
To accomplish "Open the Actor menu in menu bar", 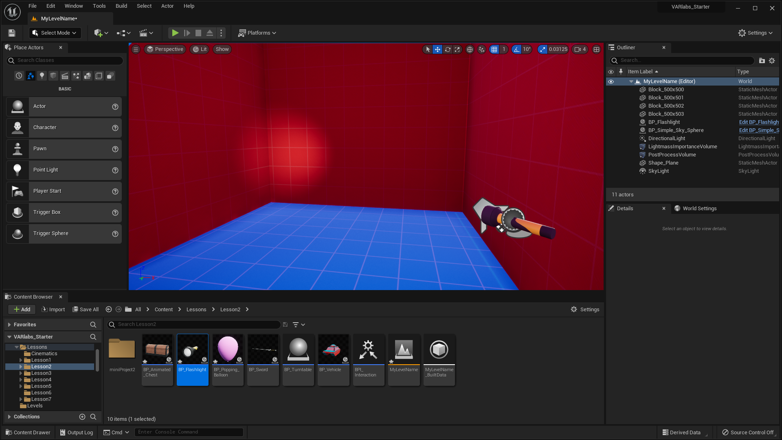I will coord(167,6).
